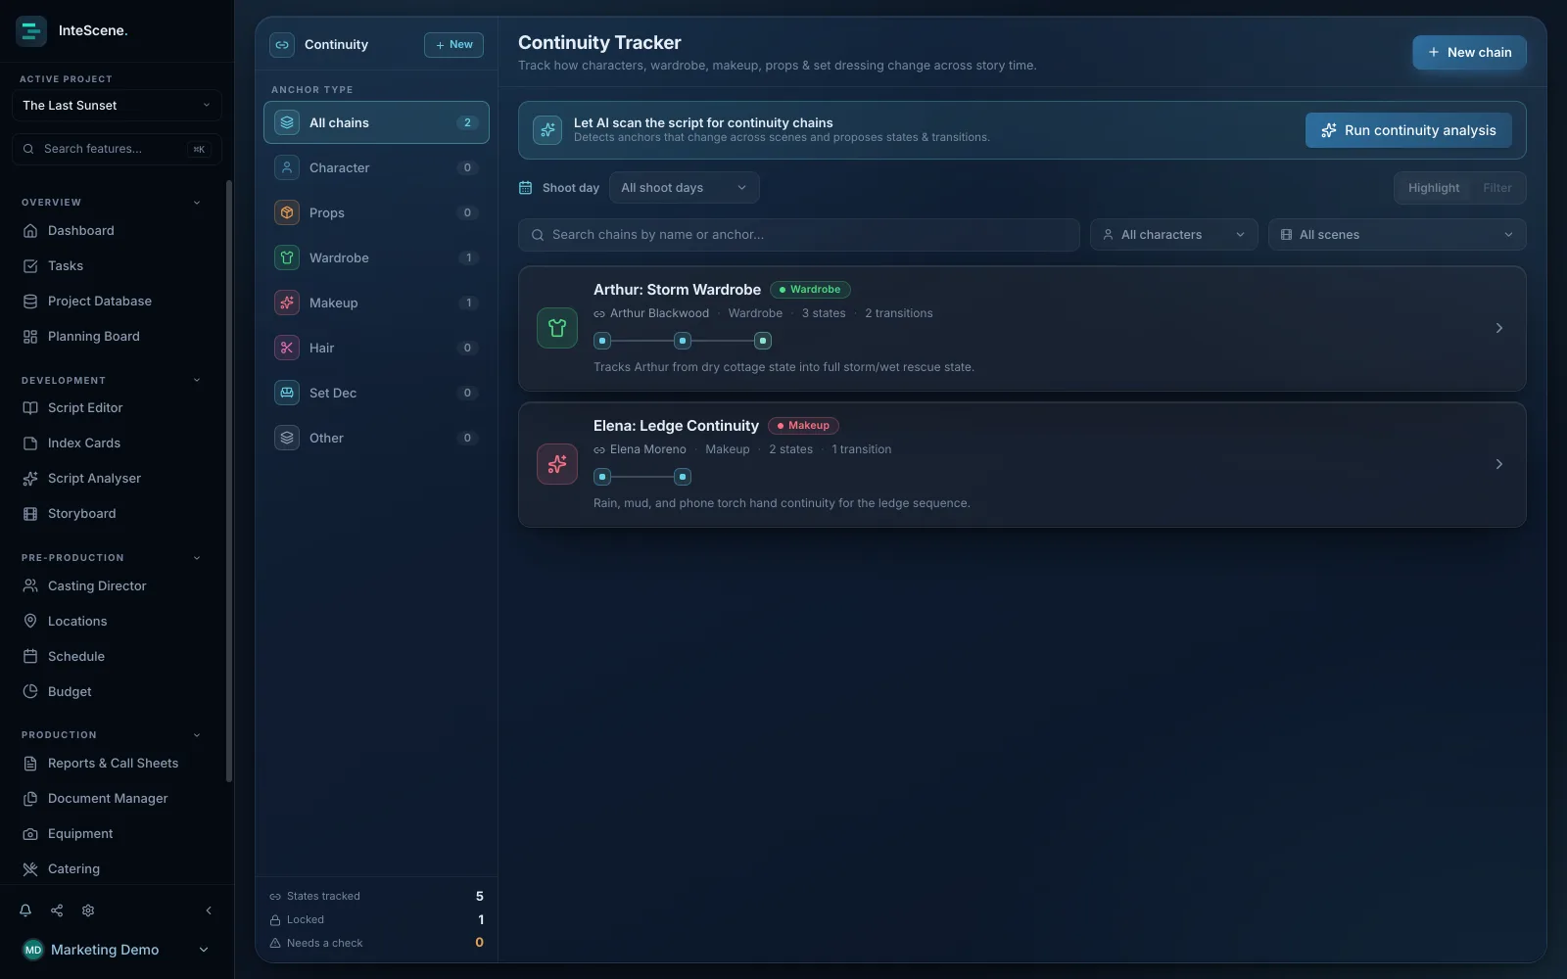This screenshot has width=1567, height=979.
Task: Collapse the Production section chevron
Action: tap(197, 735)
